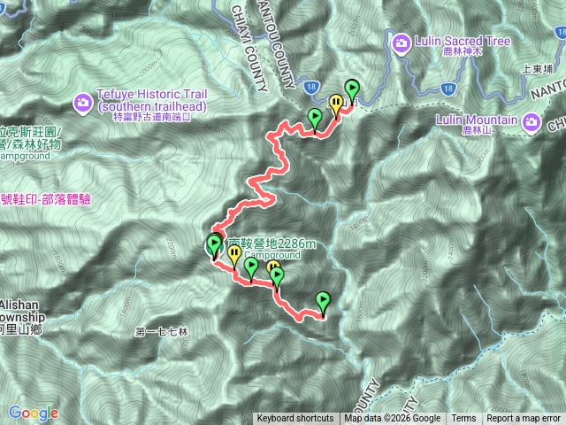566x425 pixels.
Task: Click the route 18 shield below Lulin Sacred Tree
Action: (x=447, y=89)
